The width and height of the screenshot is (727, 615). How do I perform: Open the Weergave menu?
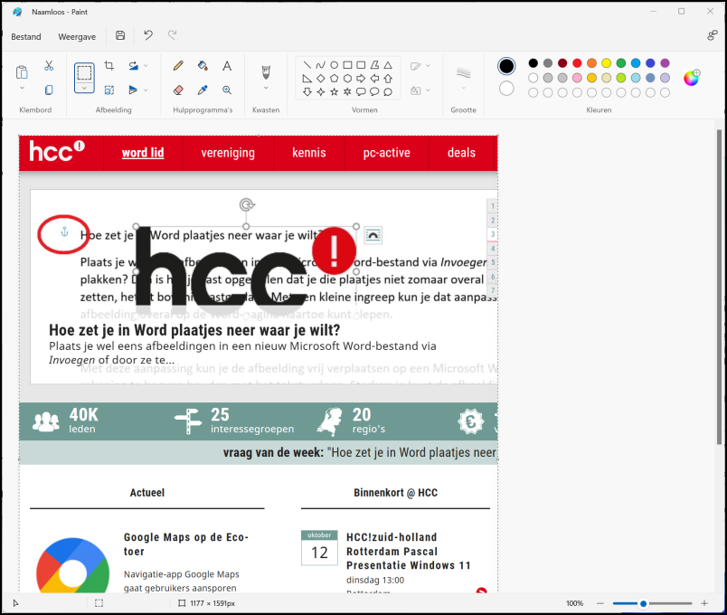click(x=77, y=37)
